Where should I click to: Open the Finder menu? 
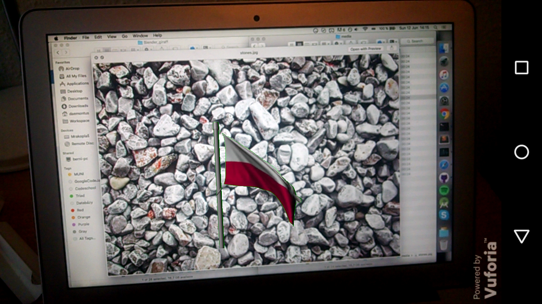[70, 38]
